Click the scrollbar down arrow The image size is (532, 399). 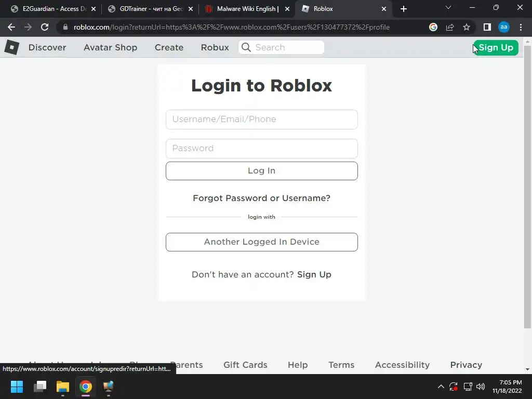pyautogui.click(x=527, y=369)
